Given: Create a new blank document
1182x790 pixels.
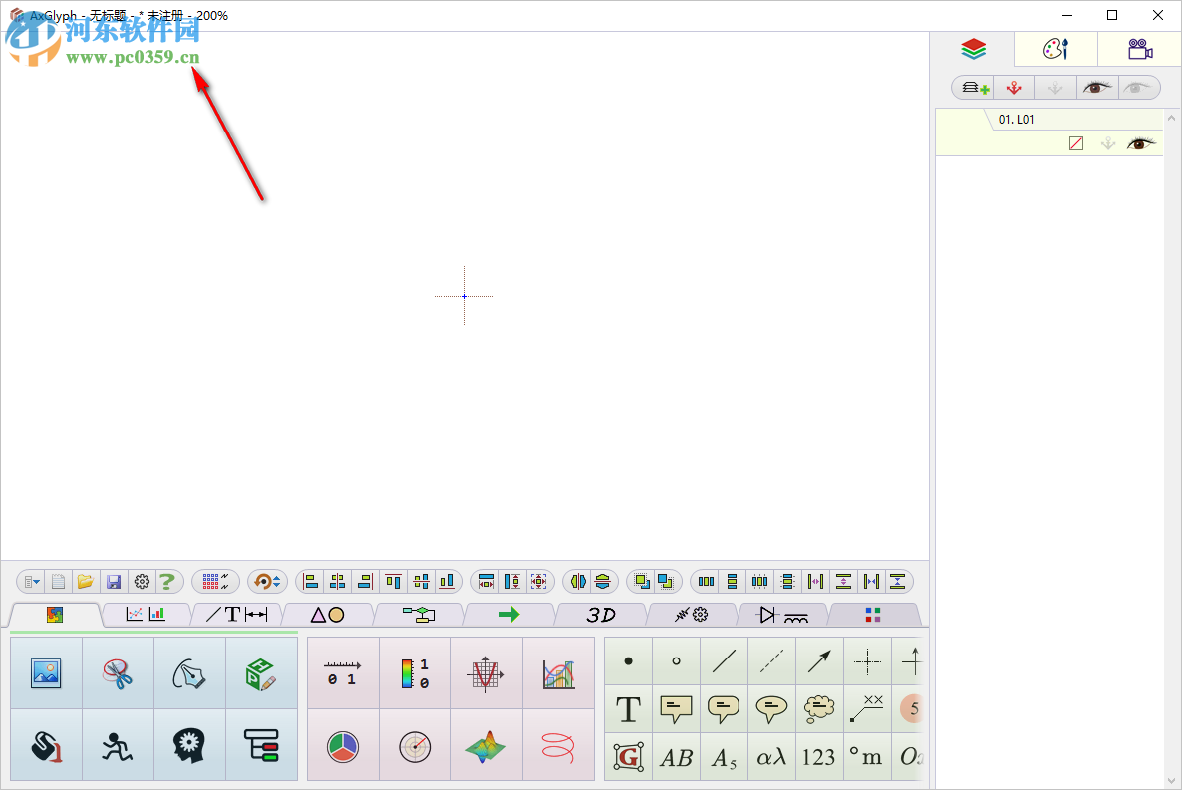Looking at the screenshot, I should coord(58,581).
